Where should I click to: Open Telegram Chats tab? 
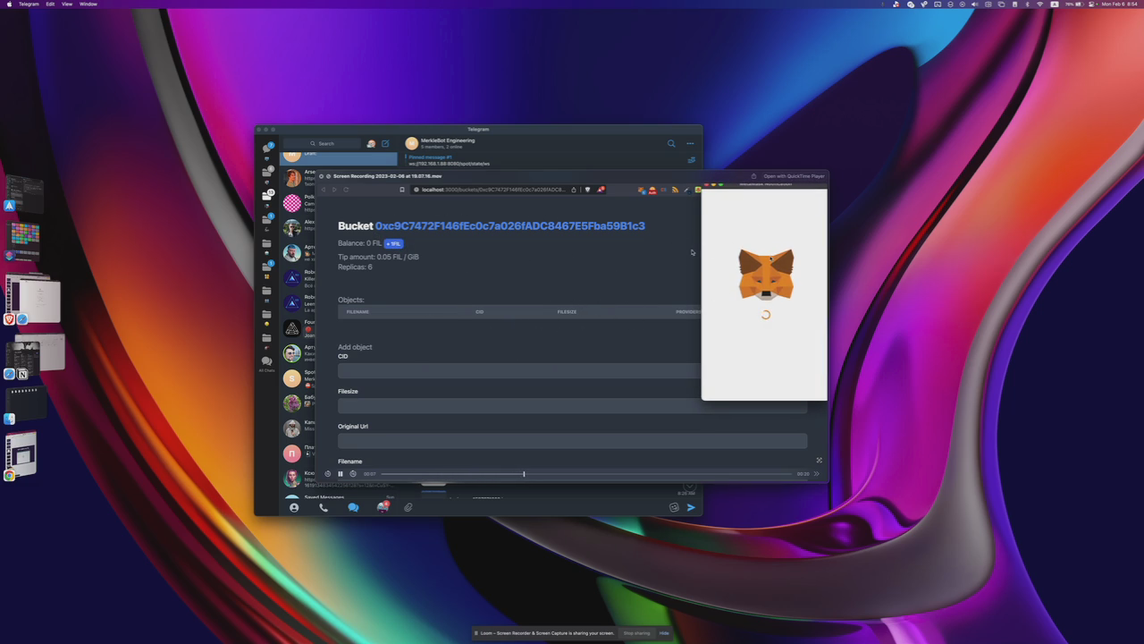[x=353, y=507]
